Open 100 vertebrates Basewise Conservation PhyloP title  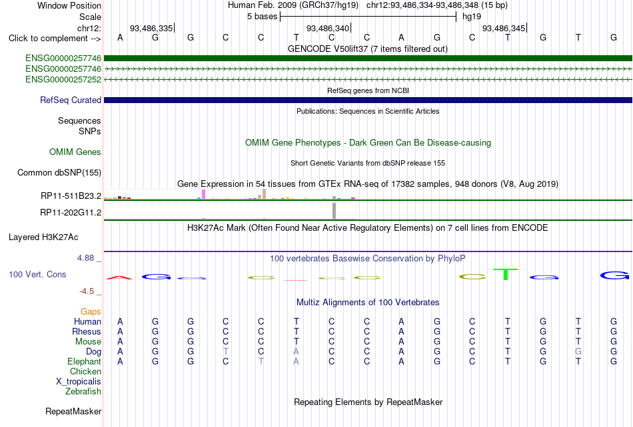pos(368,259)
